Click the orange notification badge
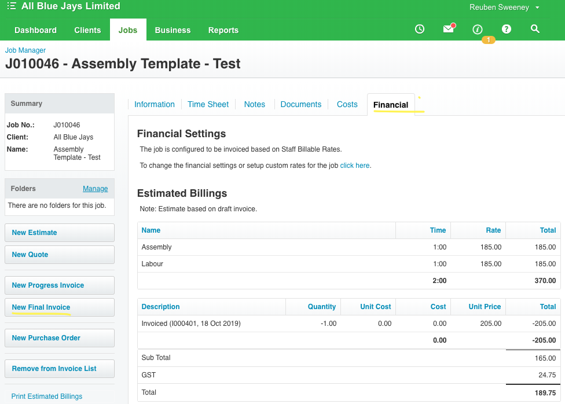The height and width of the screenshot is (404, 565). [488, 40]
